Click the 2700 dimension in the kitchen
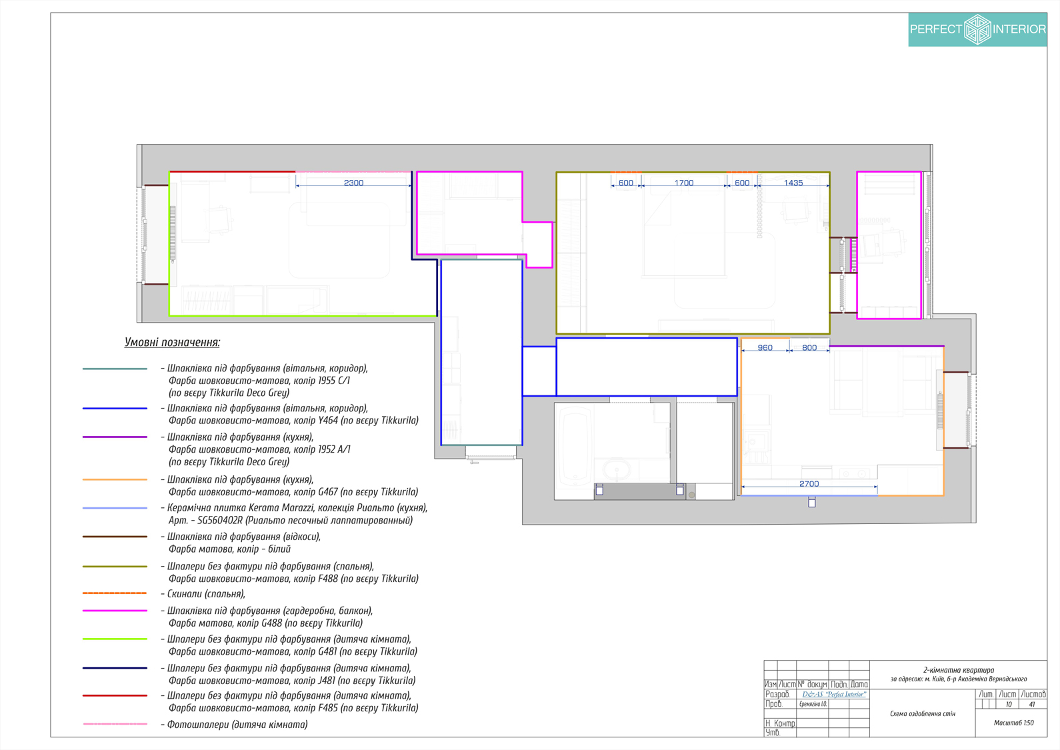The image size is (1060, 750). click(x=809, y=484)
